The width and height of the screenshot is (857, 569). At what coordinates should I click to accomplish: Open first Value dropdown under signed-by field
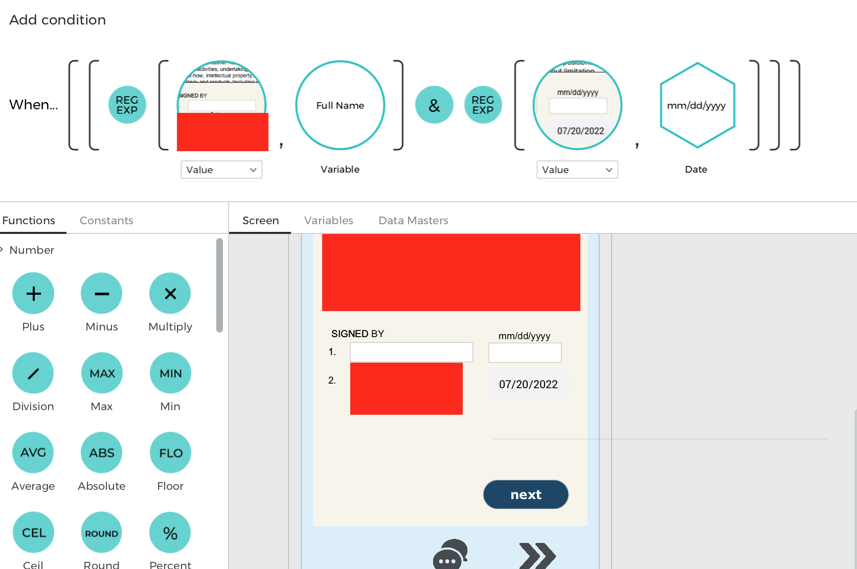point(221,170)
